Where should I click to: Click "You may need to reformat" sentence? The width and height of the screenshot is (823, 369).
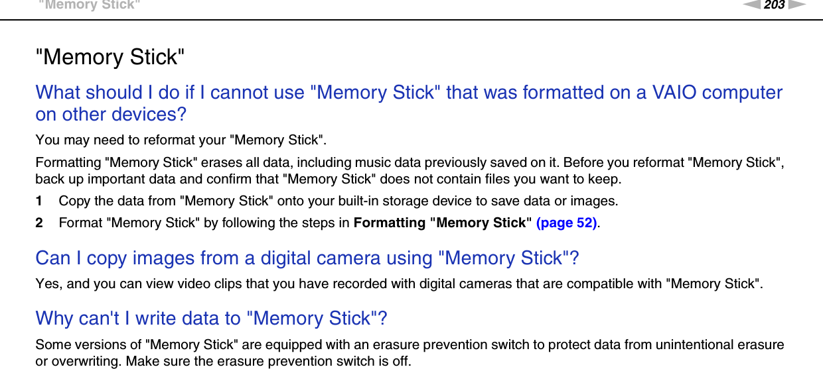tap(181, 140)
